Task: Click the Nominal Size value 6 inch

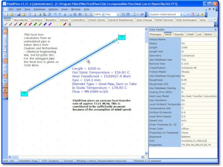Action: tap(199, 64)
